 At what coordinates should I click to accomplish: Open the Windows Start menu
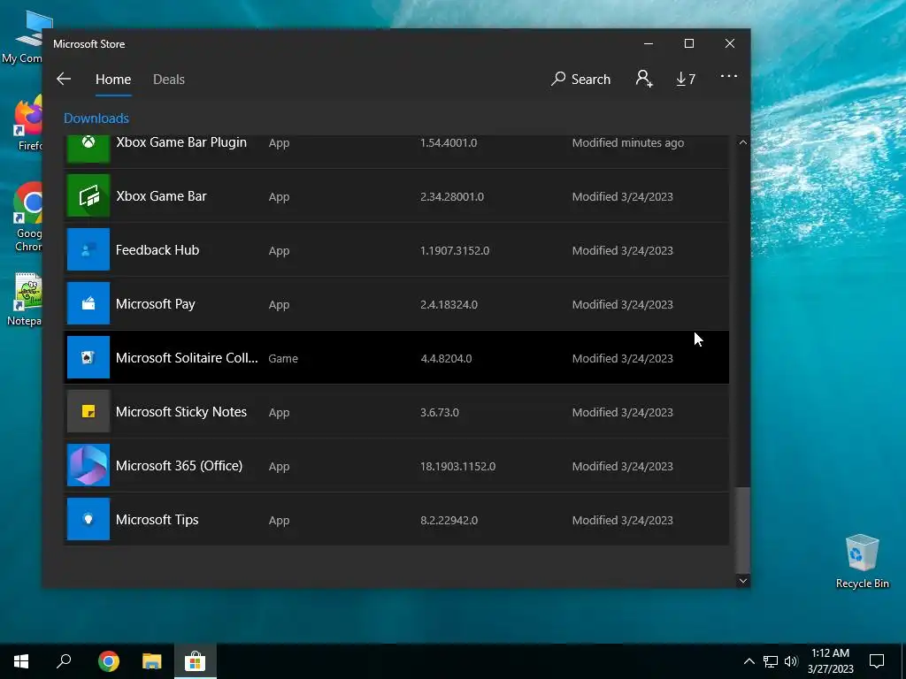coord(21,661)
